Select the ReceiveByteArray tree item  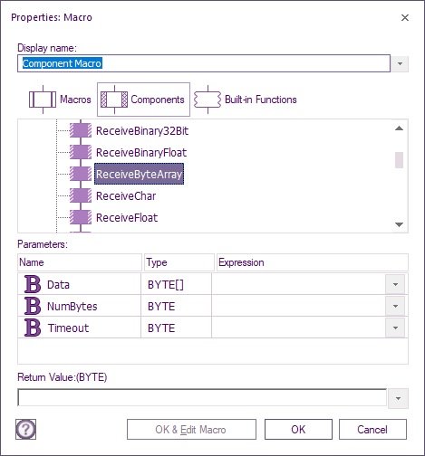point(139,174)
